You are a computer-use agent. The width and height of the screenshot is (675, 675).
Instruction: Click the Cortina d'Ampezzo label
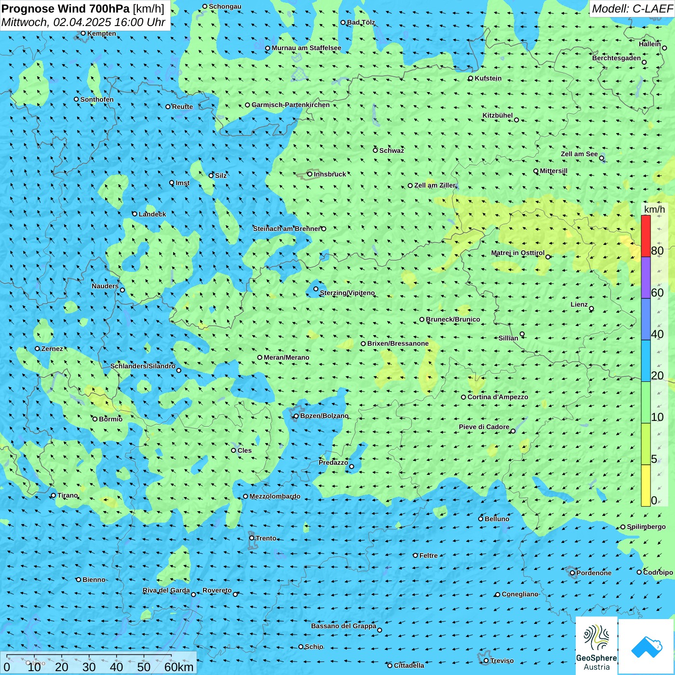(498, 397)
